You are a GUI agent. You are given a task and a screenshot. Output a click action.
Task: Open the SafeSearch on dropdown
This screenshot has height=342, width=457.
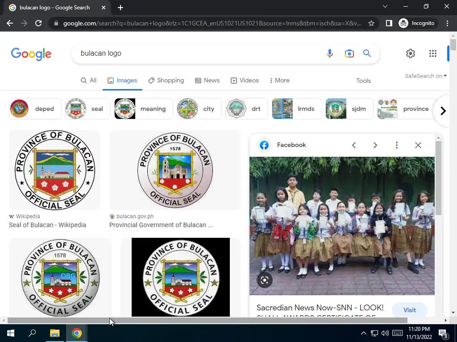pyautogui.click(x=425, y=76)
